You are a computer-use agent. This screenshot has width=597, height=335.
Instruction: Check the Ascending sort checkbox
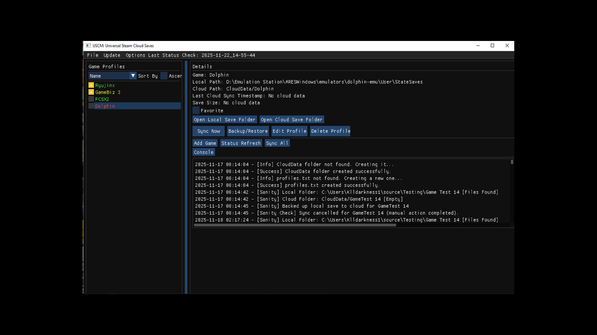164,76
